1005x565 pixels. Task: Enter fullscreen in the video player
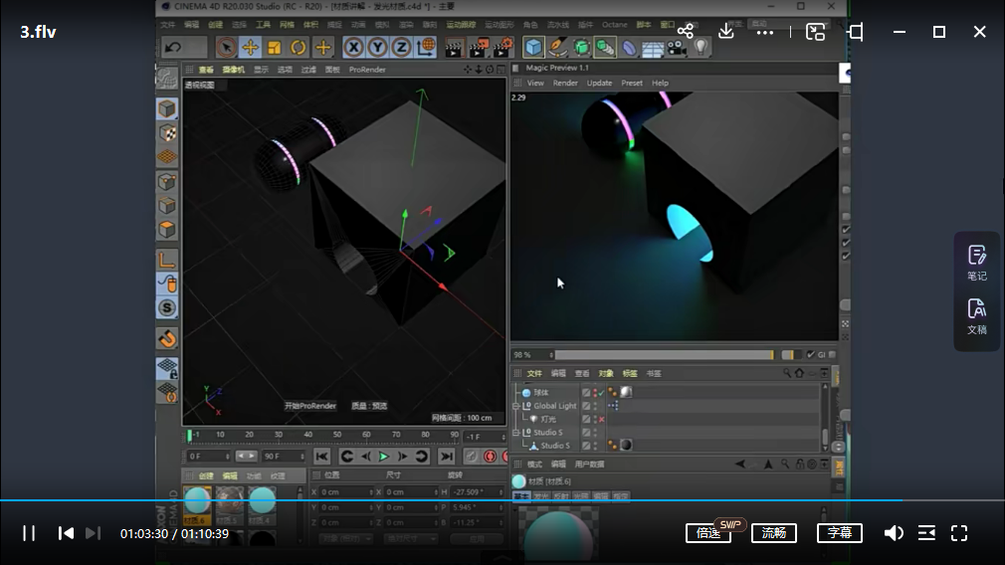[959, 533]
